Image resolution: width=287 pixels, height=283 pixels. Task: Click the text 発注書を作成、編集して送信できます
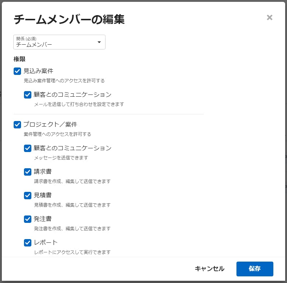pos(72,229)
